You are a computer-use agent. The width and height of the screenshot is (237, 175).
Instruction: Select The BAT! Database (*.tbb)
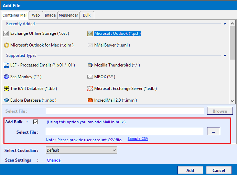(x=34, y=89)
